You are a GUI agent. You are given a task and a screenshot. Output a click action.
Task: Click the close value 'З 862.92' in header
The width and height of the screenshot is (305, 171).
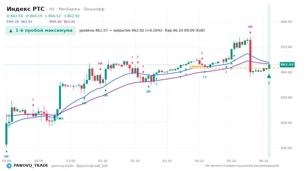[x=71, y=16]
